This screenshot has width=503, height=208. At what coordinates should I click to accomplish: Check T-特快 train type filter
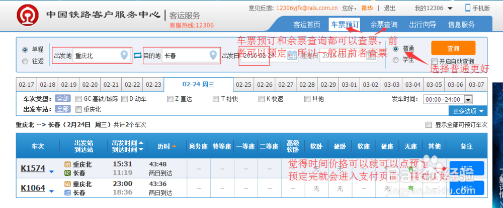pyautogui.click(x=216, y=99)
